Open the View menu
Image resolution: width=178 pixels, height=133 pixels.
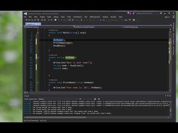click(36, 17)
